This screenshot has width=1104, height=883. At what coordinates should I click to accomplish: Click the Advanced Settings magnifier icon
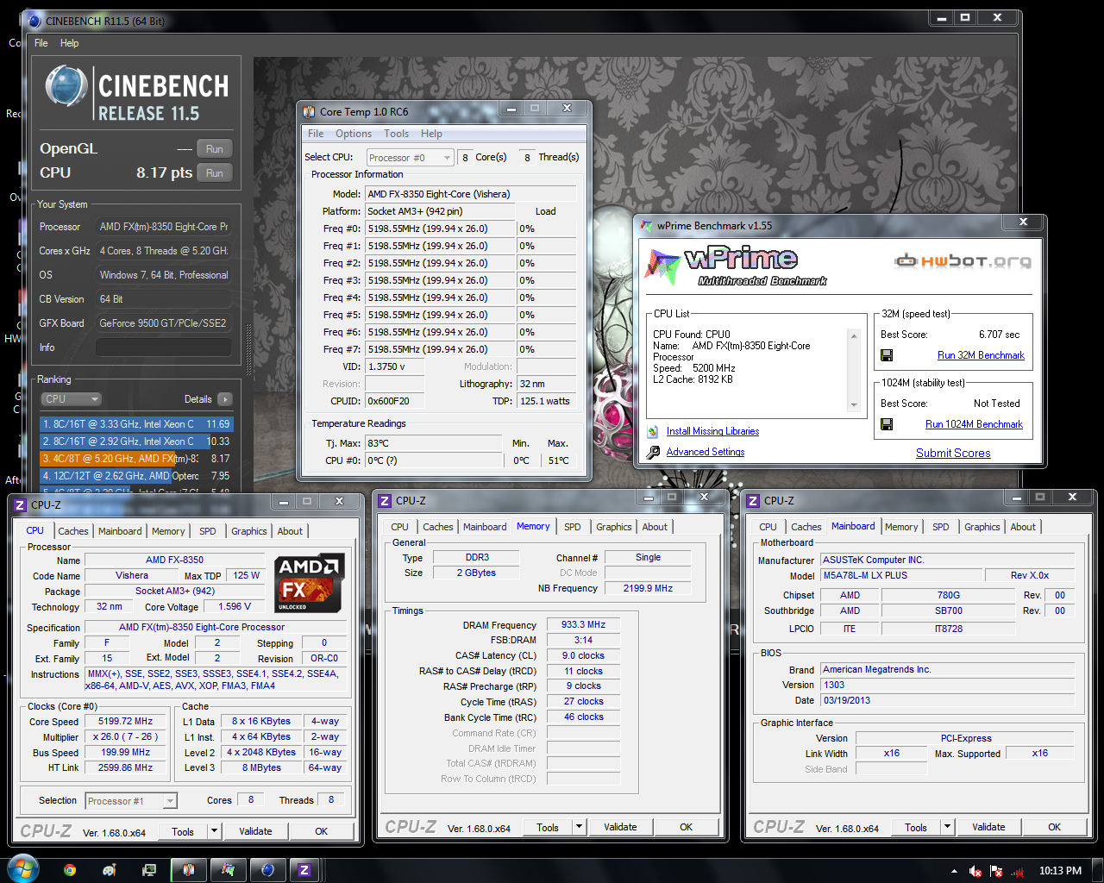[x=653, y=452]
